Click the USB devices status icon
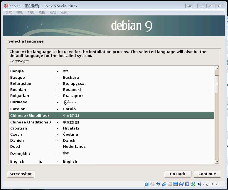 164,184
